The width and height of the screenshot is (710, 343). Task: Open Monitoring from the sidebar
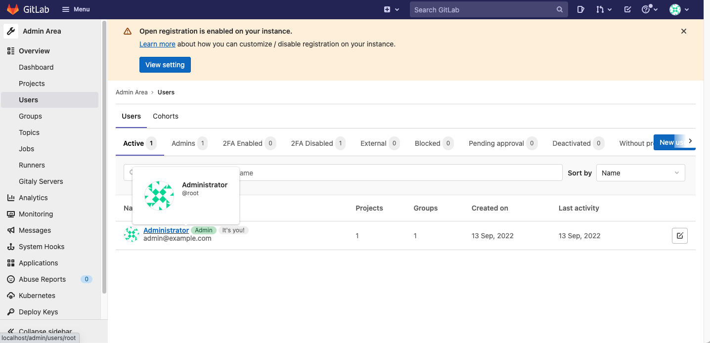(x=36, y=214)
